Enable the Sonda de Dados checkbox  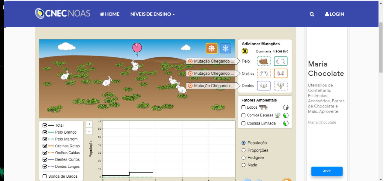(45, 176)
